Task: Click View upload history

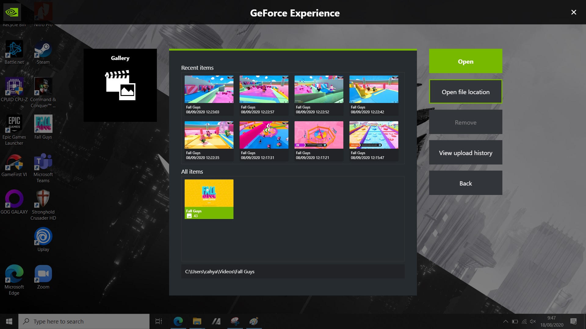Action: tap(465, 152)
